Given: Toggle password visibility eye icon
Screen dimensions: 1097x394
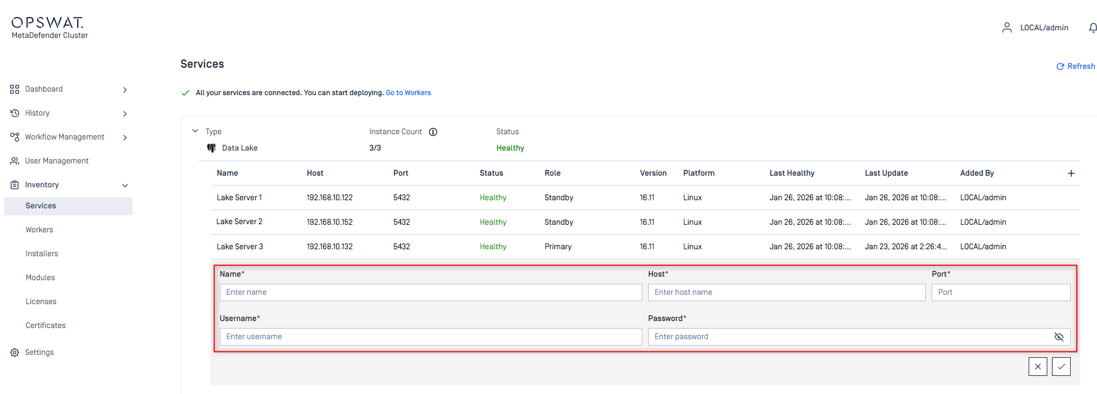Looking at the screenshot, I should pyautogui.click(x=1058, y=337).
